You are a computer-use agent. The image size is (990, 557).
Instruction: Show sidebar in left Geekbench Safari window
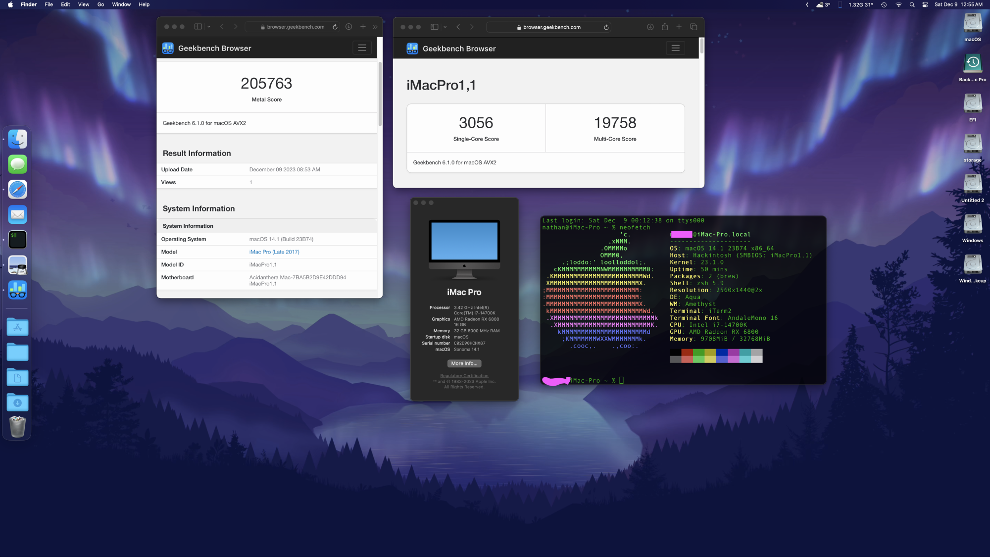point(198,27)
